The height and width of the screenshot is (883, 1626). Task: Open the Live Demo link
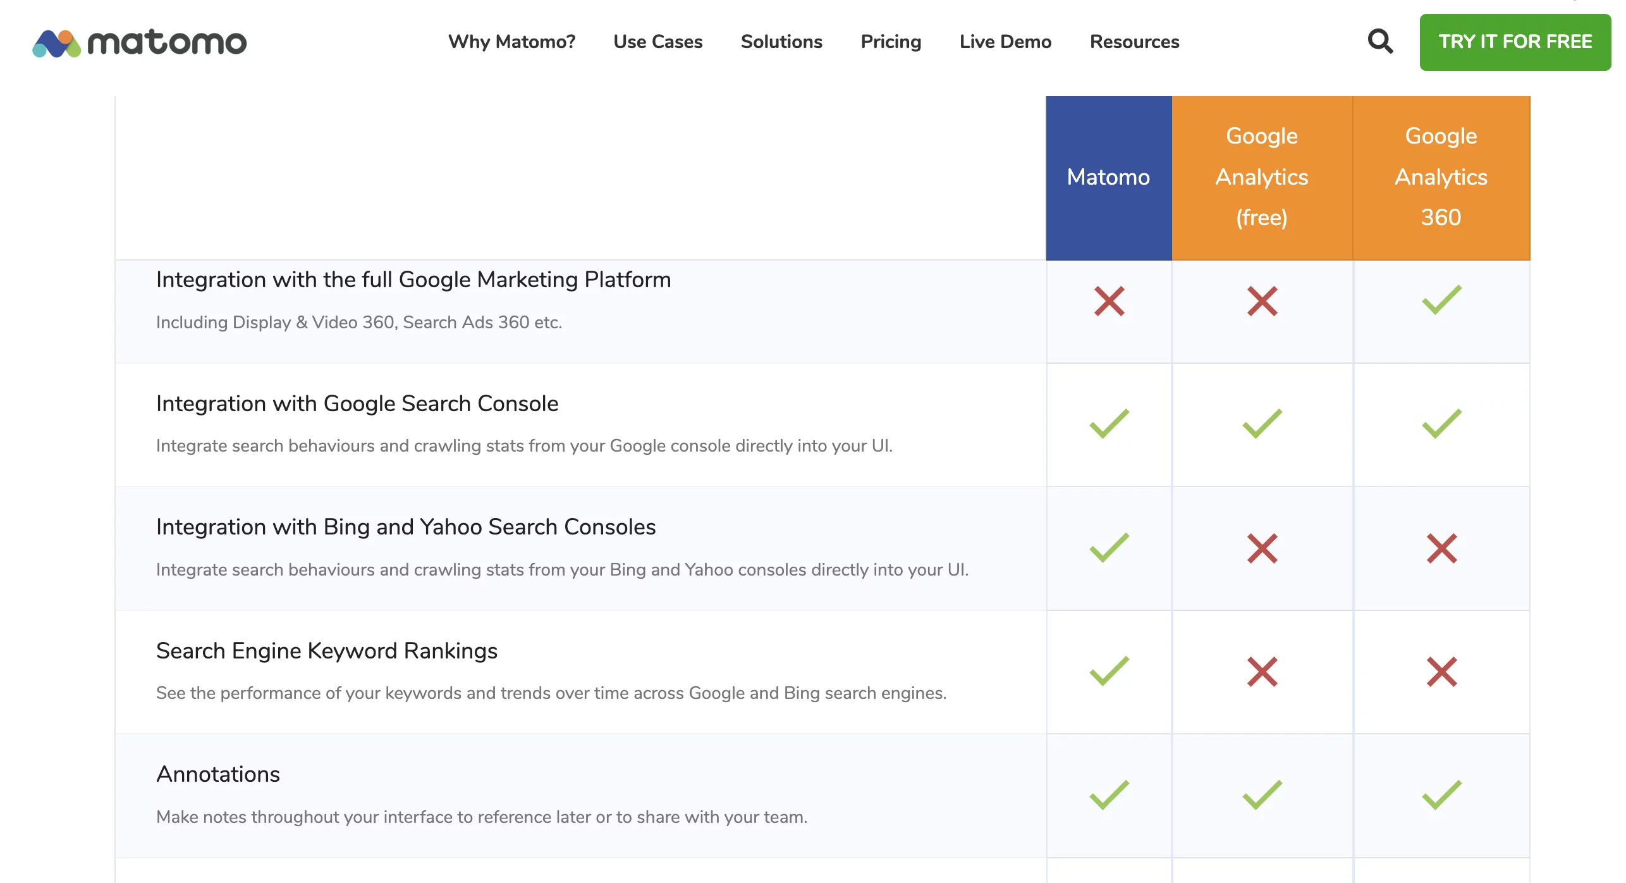pyautogui.click(x=1005, y=42)
